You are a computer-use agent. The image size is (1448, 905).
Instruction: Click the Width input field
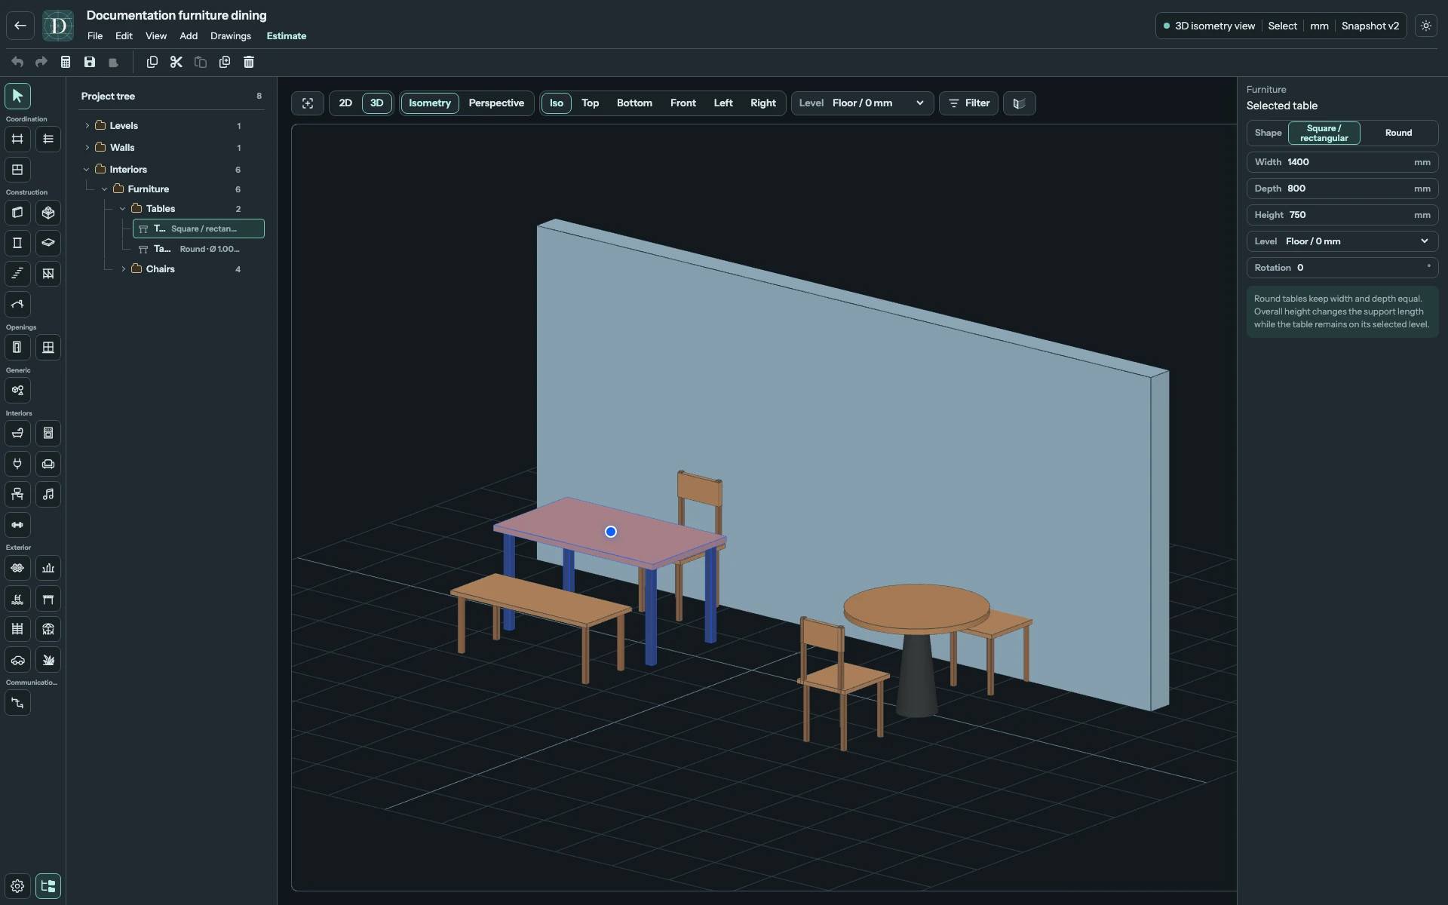point(1342,162)
